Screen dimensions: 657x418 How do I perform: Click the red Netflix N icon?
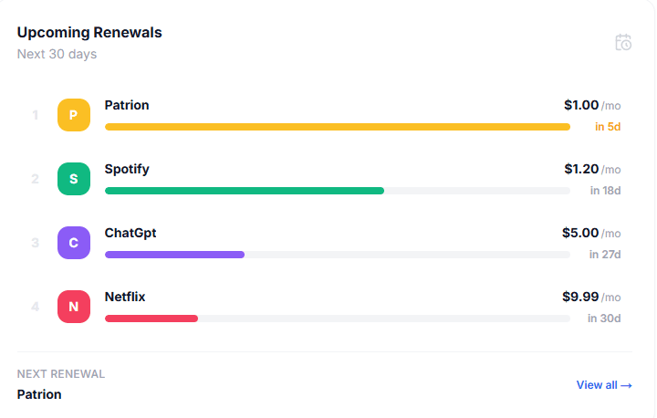pyautogui.click(x=74, y=307)
